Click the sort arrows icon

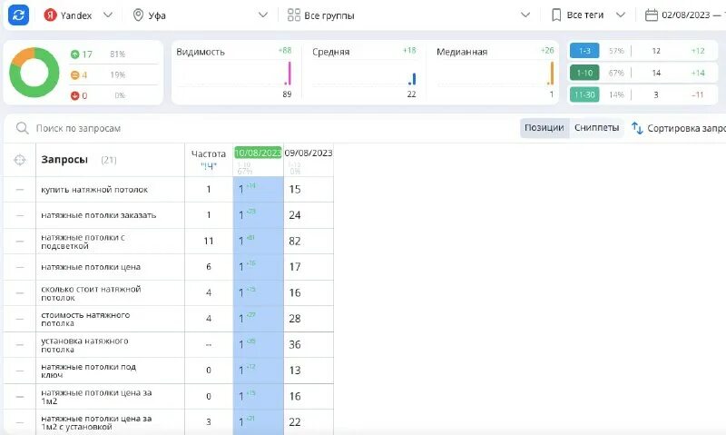pos(637,128)
